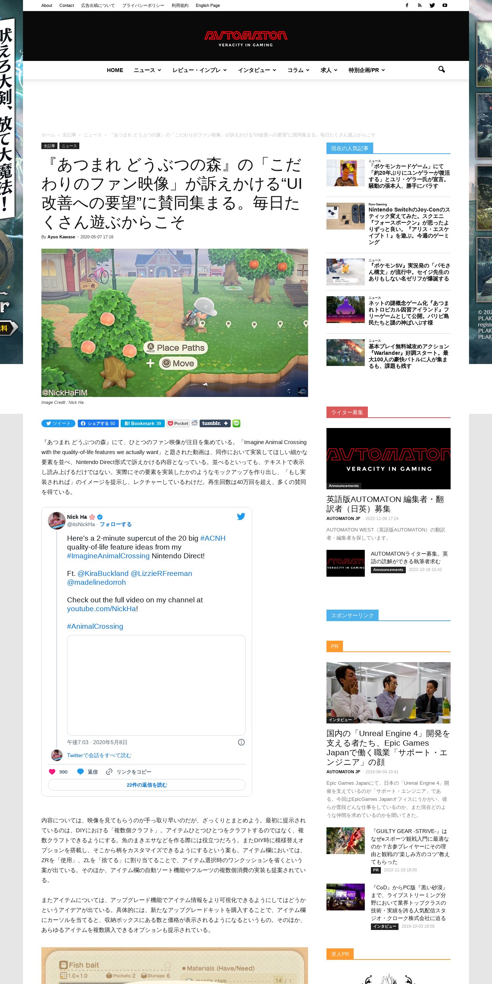
Task: Open the Facebook icon in top bar
Action: coord(407,5)
